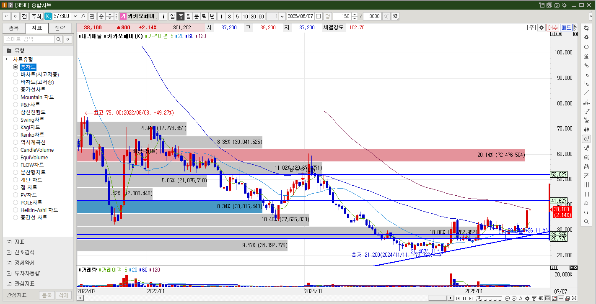This screenshot has height=304, width=596.
Task: Select the 월 (monthly) period button
Action: pos(189,16)
